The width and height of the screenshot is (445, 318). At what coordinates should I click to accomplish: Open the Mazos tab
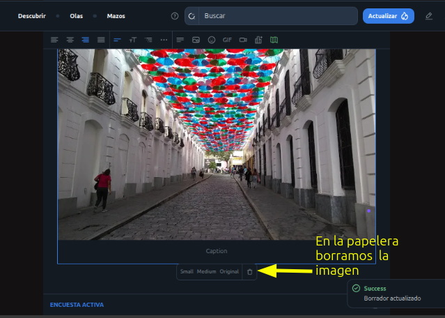[x=116, y=16]
